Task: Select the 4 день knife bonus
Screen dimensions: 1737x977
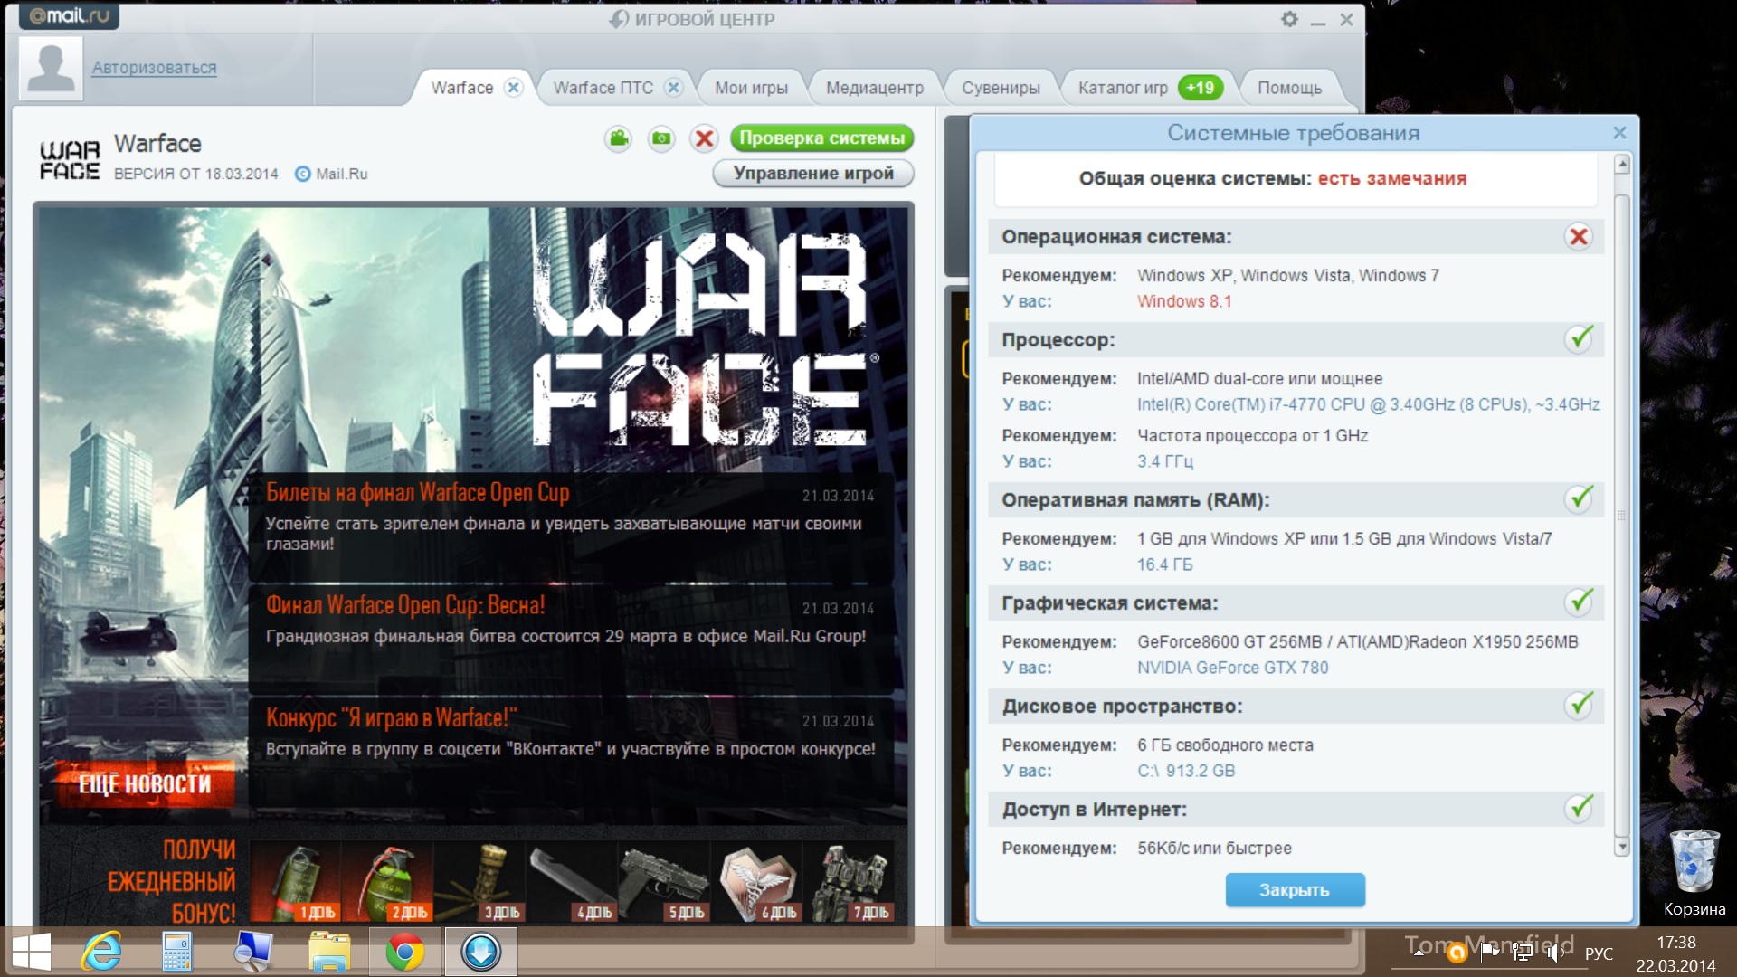Action: (572, 882)
